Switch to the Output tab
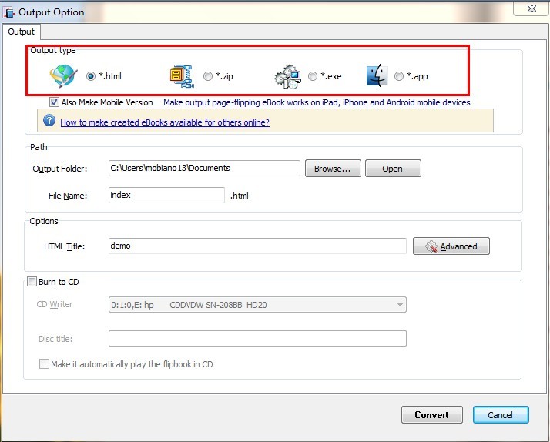 [21, 32]
